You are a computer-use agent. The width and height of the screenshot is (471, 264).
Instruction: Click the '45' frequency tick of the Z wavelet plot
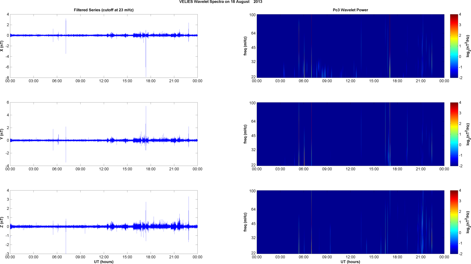click(253, 224)
